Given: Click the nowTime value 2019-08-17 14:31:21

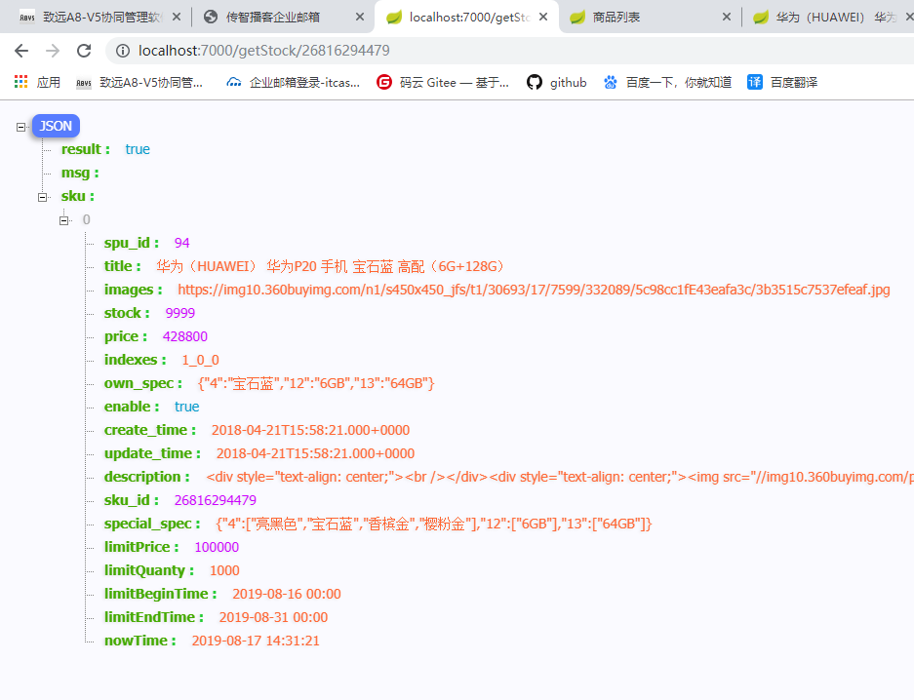Looking at the screenshot, I should click(256, 641).
